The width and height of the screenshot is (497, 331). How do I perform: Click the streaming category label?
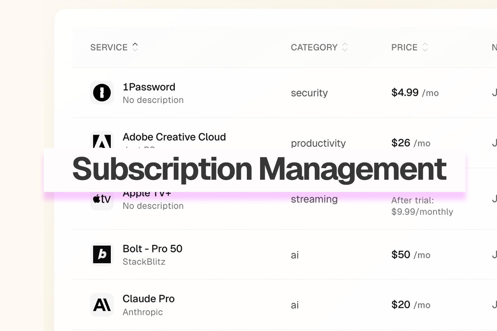tap(314, 199)
